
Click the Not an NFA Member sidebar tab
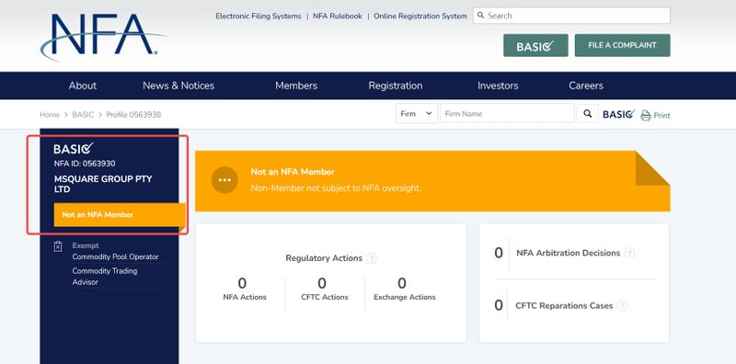120,215
